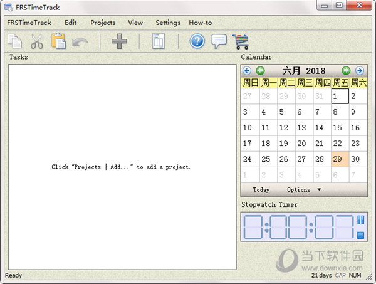376x284 pixels.
Task: Close the FRSTimeTrack window
Action: click(359, 5)
